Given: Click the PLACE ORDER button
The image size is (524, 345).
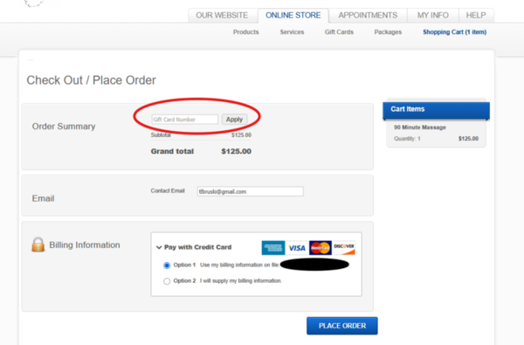Looking at the screenshot, I should pyautogui.click(x=342, y=326).
